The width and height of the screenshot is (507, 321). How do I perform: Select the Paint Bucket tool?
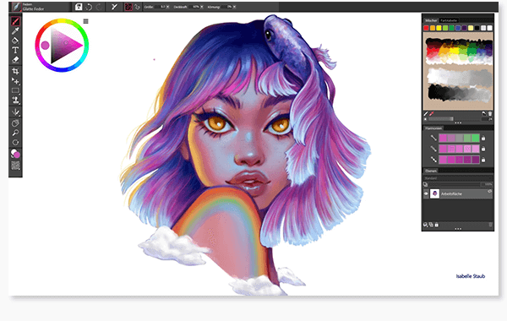[x=15, y=41]
